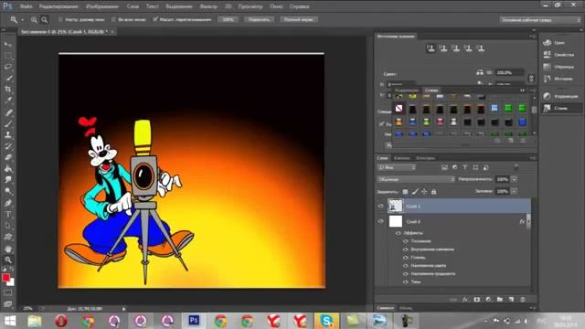Image resolution: width=585 pixels, height=329 pixels.
Task: Switch to second tab in Layers panel
Action: point(402,158)
